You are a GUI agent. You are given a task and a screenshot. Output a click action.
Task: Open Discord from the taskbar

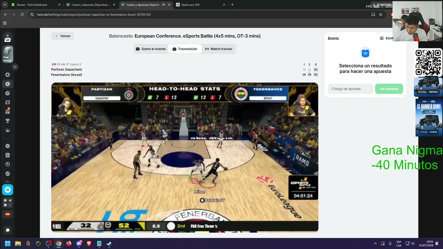tap(79, 243)
